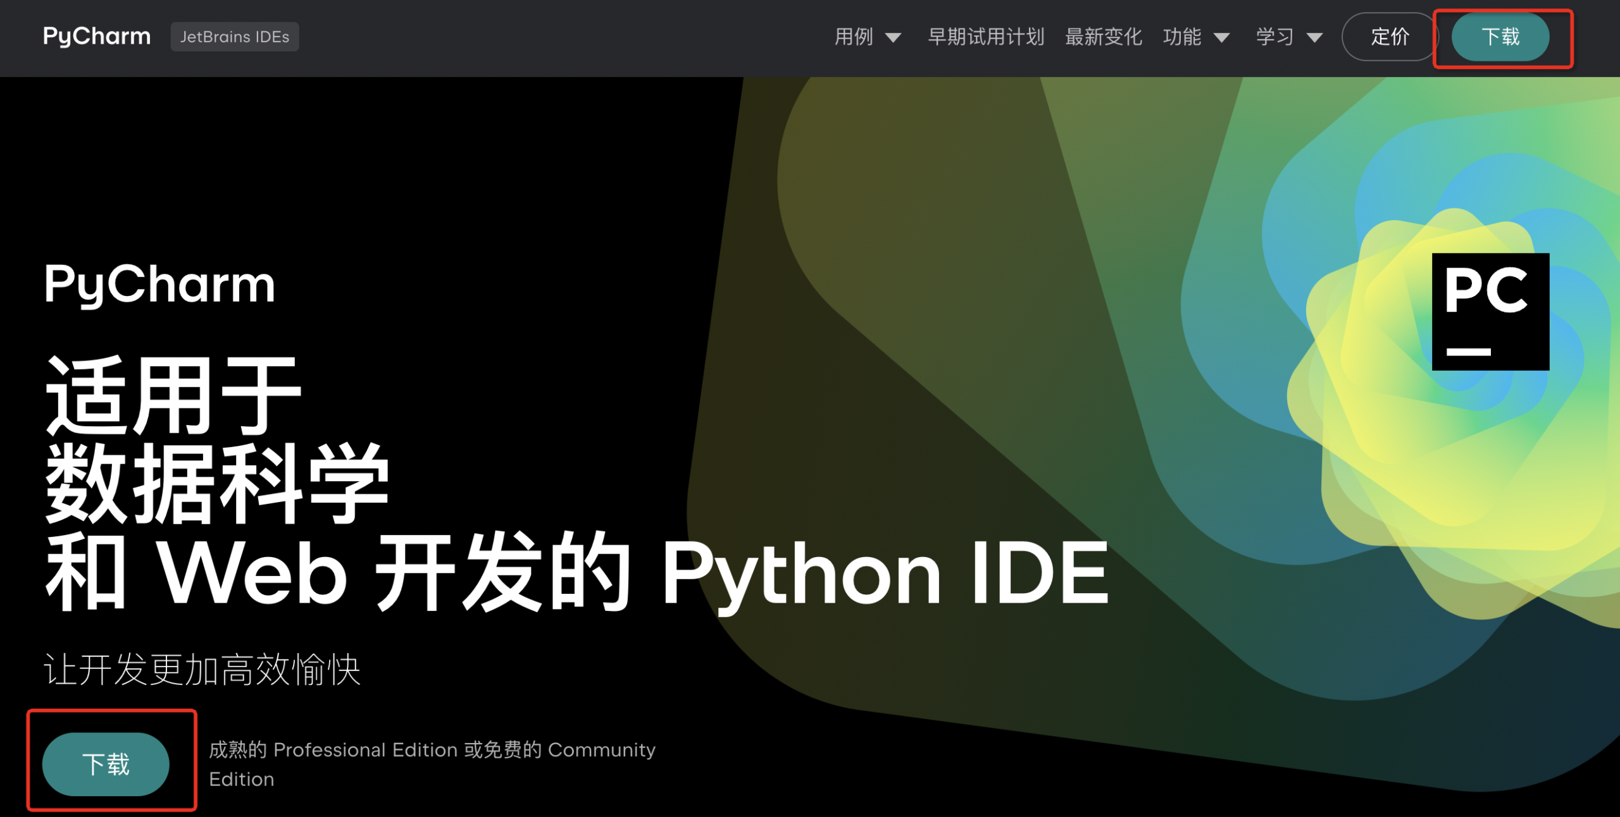
Task: Expand the 学习 dropdown arrow
Action: point(1314,38)
